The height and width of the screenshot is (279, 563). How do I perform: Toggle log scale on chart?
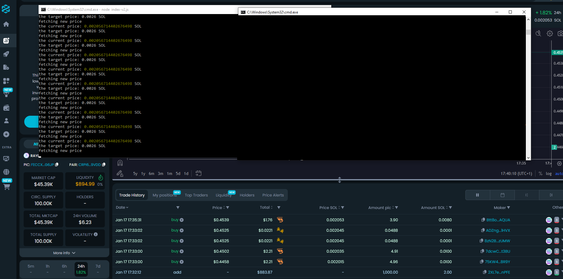pos(549,173)
